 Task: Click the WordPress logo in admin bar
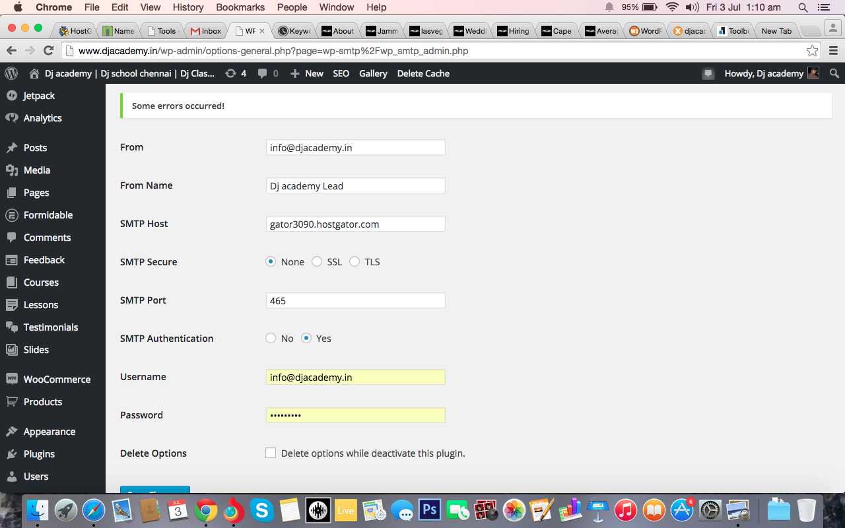(x=11, y=73)
